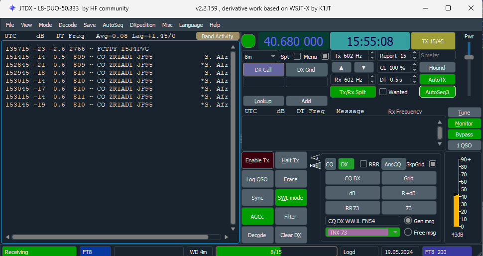Image resolution: width=483 pixels, height=256 pixels.
Task: Open the File menu
Action: [10, 25]
